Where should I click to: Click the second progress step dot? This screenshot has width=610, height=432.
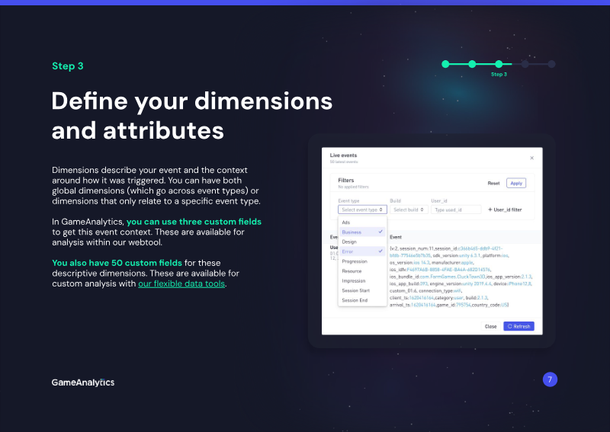point(472,64)
